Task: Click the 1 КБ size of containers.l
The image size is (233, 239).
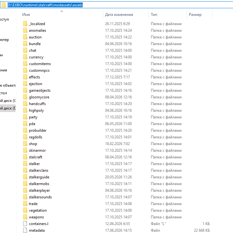Action: [206, 224]
